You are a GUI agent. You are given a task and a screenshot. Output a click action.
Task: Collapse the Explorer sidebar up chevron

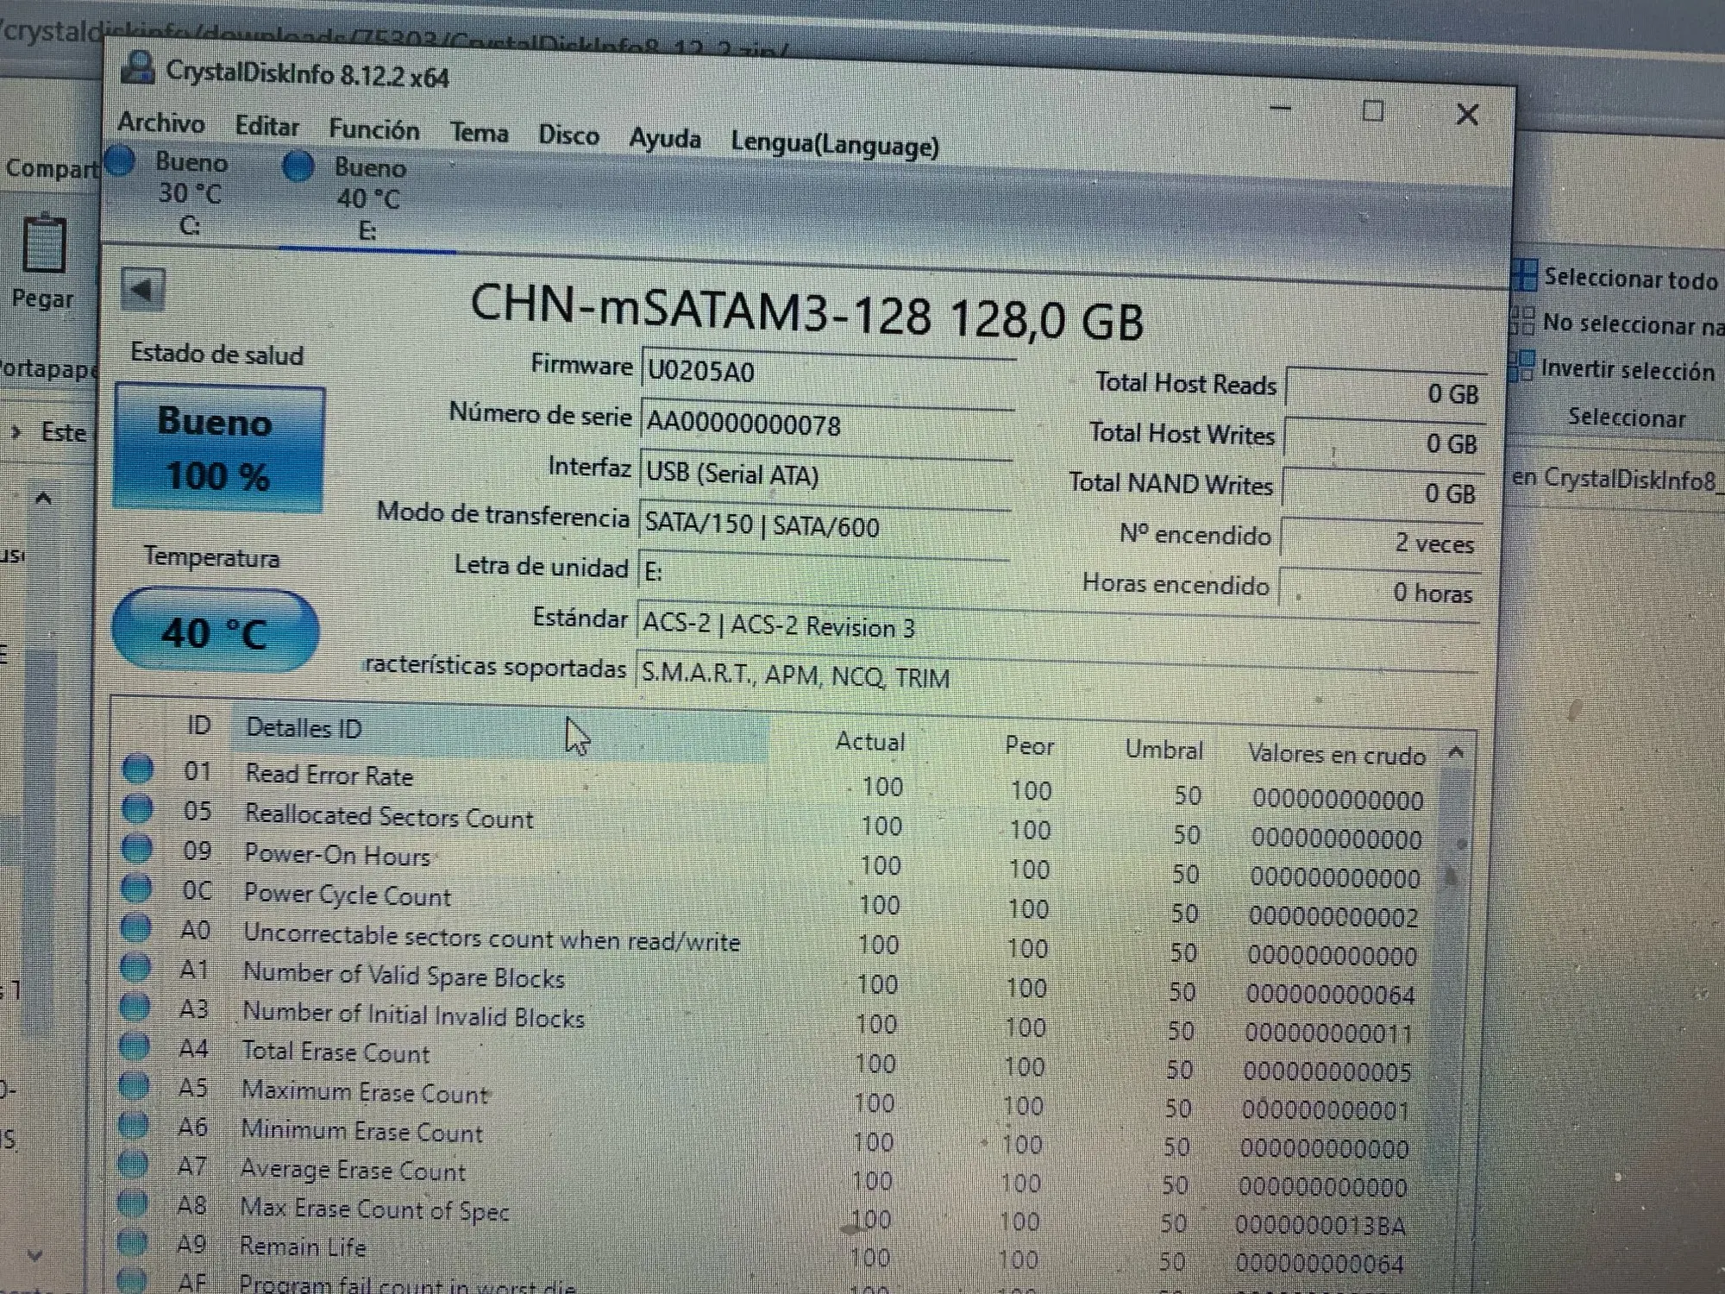(x=43, y=499)
